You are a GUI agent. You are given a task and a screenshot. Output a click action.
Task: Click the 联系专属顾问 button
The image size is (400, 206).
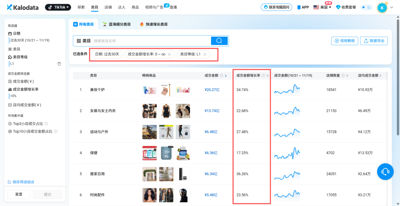pyautogui.click(x=277, y=7)
